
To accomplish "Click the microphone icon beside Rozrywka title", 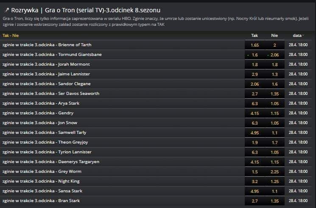I will click(x=6, y=10).
